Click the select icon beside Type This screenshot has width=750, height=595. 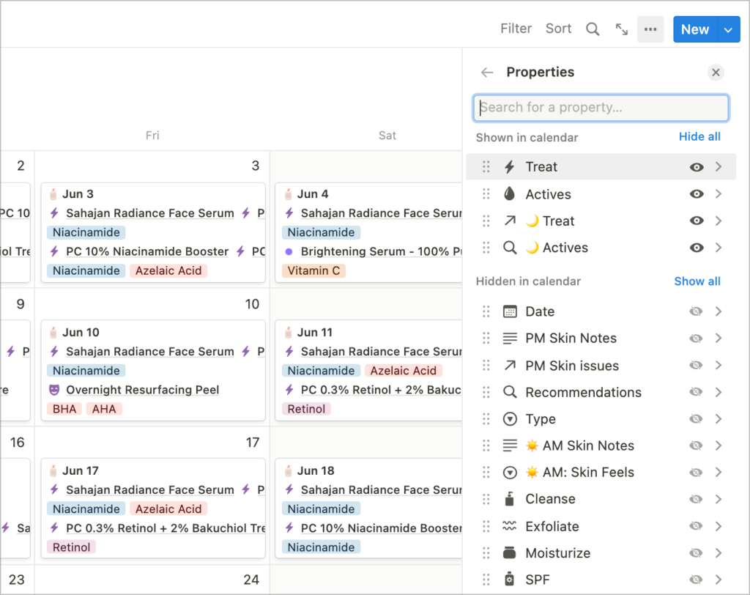pos(510,419)
